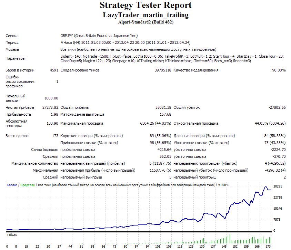Click gross loss value -27802.56
The width and height of the screenshot is (291, 250).
(277, 107)
